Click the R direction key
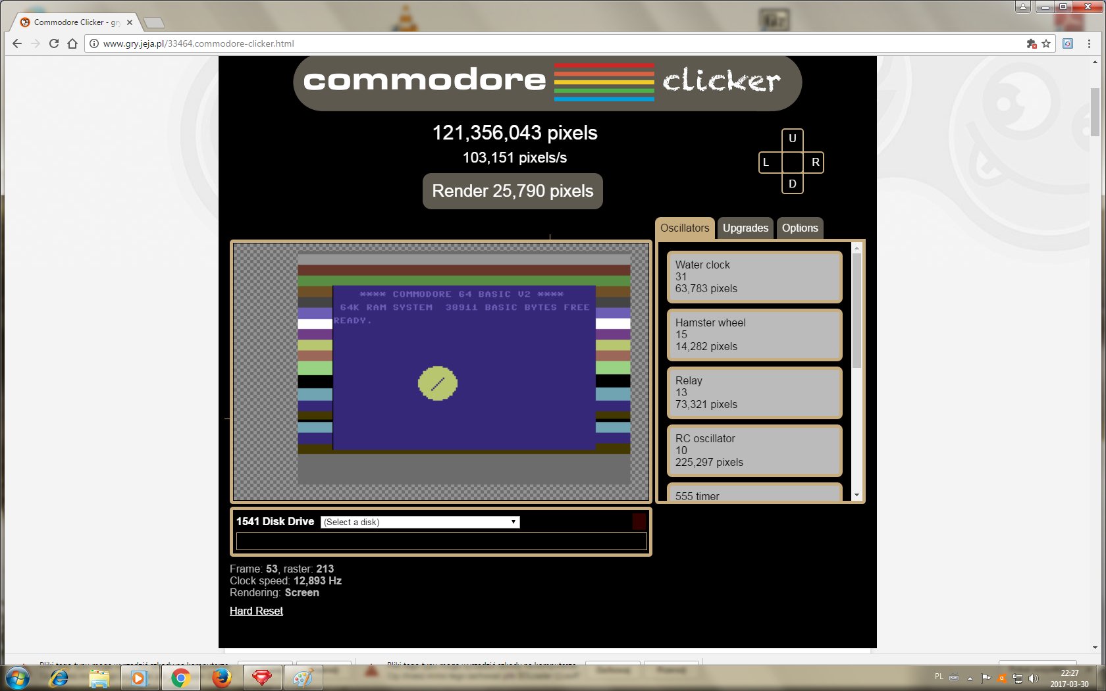Image resolution: width=1106 pixels, height=691 pixels. coord(815,162)
